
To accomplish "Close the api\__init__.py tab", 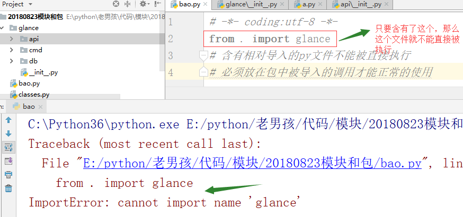I will click(x=386, y=4).
